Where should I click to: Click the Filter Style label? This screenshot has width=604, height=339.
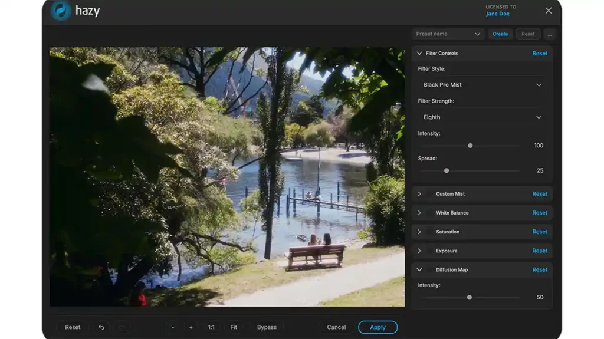[x=431, y=69]
